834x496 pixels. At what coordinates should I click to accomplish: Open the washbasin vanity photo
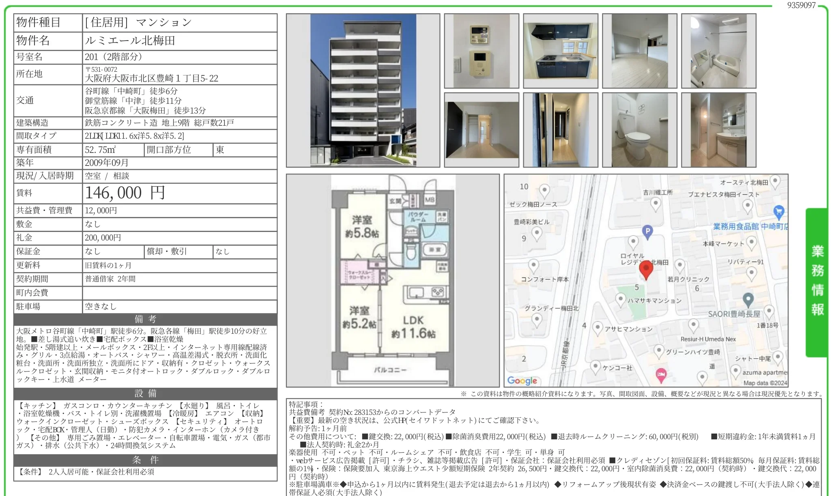pyautogui.click(x=718, y=130)
